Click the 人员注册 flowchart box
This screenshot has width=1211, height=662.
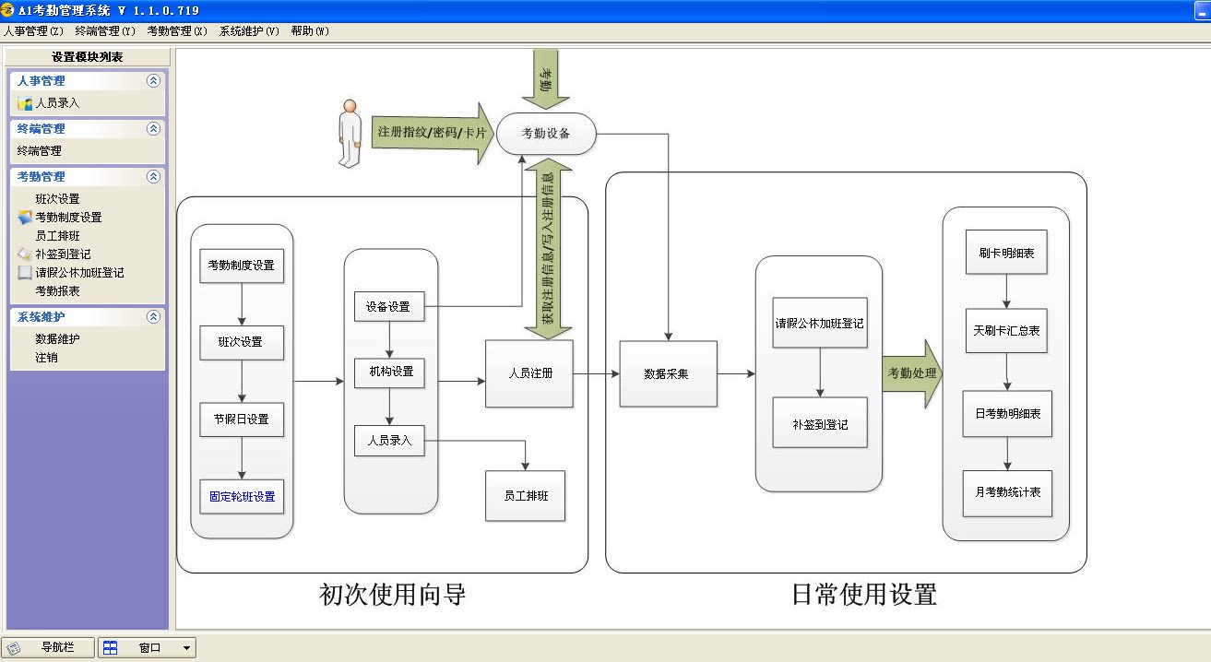click(x=529, y=374)
